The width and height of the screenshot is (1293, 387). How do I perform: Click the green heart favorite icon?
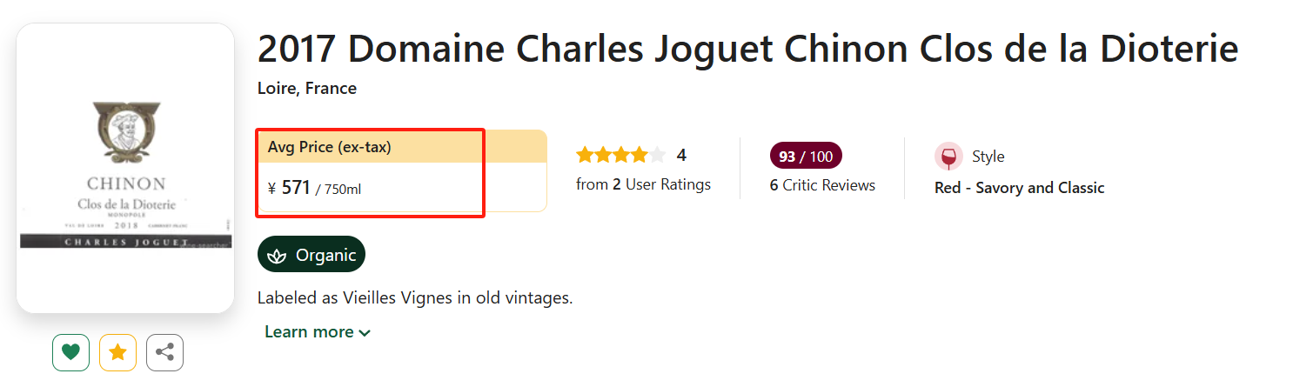71,352
